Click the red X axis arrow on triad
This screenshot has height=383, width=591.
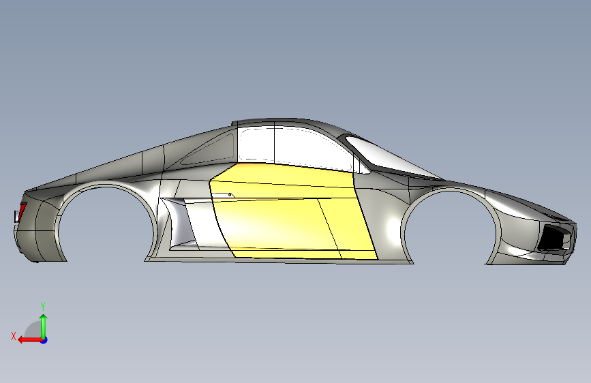click(29, 340)
